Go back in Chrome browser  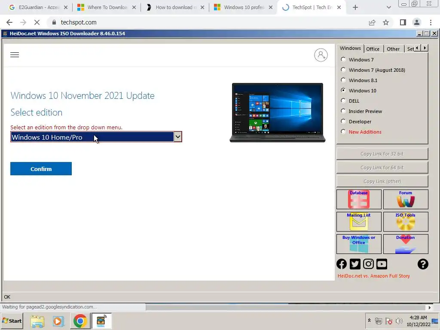click(x=9, y=22)
